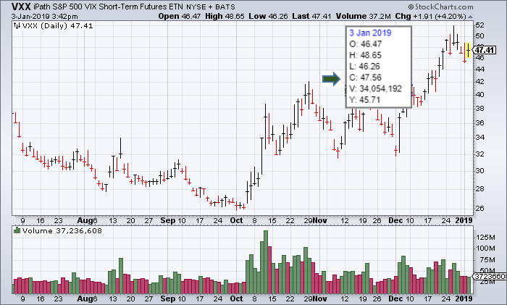
Task: Click the Y: 45.71 line in the tooltip
Action: click(365, 100)
